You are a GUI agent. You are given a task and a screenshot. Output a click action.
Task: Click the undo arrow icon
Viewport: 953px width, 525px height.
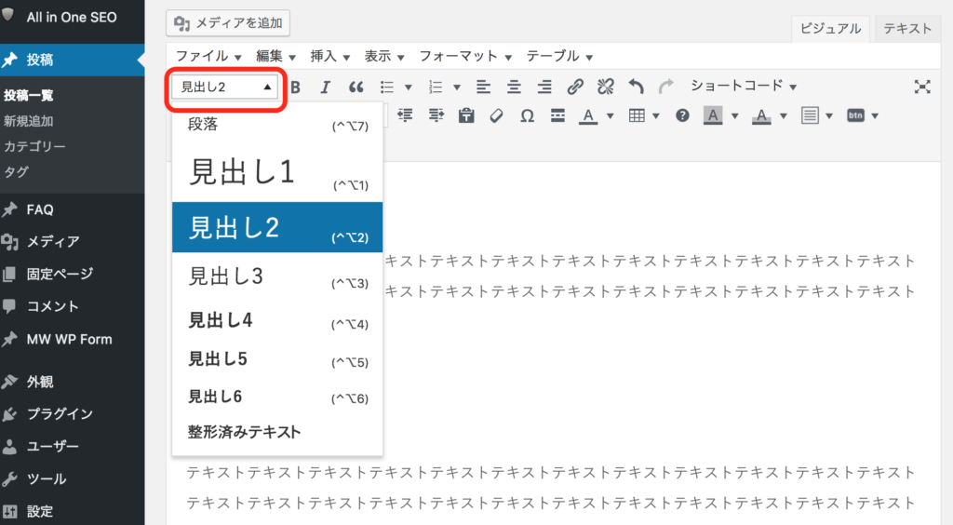point(637,87)
